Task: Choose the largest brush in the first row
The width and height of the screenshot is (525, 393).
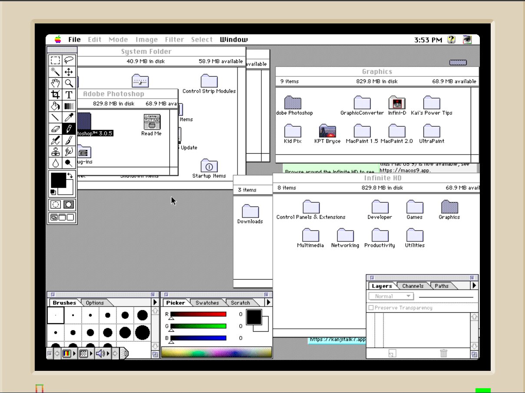Action: tap(142, 315)
